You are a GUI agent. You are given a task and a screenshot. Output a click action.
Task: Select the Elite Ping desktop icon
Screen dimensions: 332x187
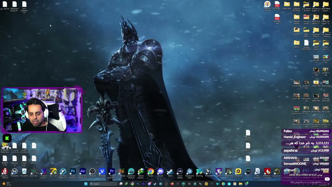click(199, 173)
